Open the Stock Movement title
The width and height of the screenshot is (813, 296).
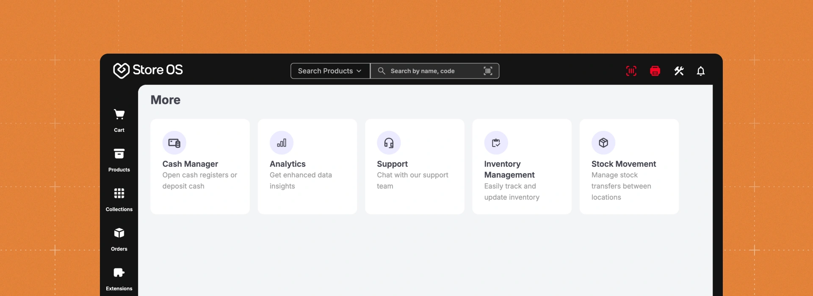pos(624,164)
